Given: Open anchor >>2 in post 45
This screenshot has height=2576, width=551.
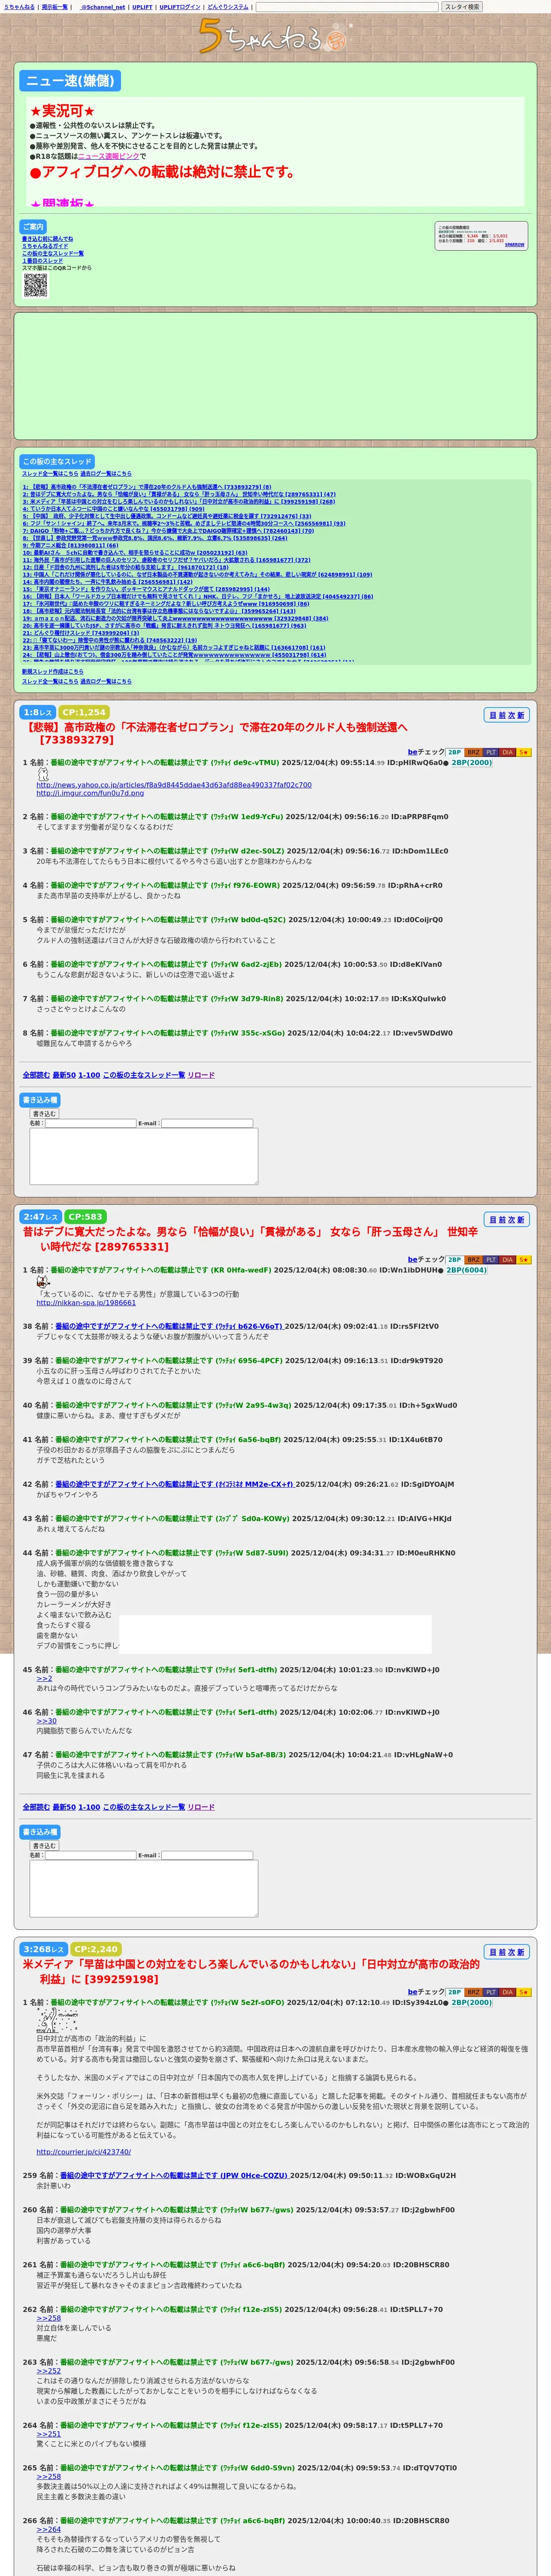Looking at the screenshot, I should pos(45,1679).
